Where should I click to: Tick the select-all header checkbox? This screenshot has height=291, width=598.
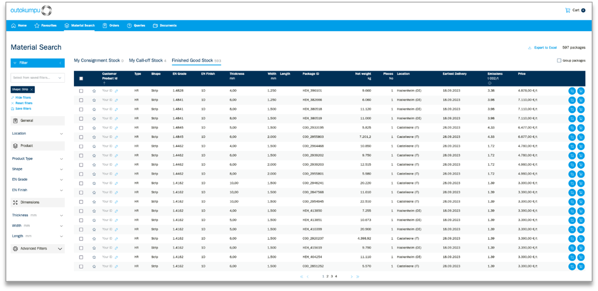(x=81, y=78)
